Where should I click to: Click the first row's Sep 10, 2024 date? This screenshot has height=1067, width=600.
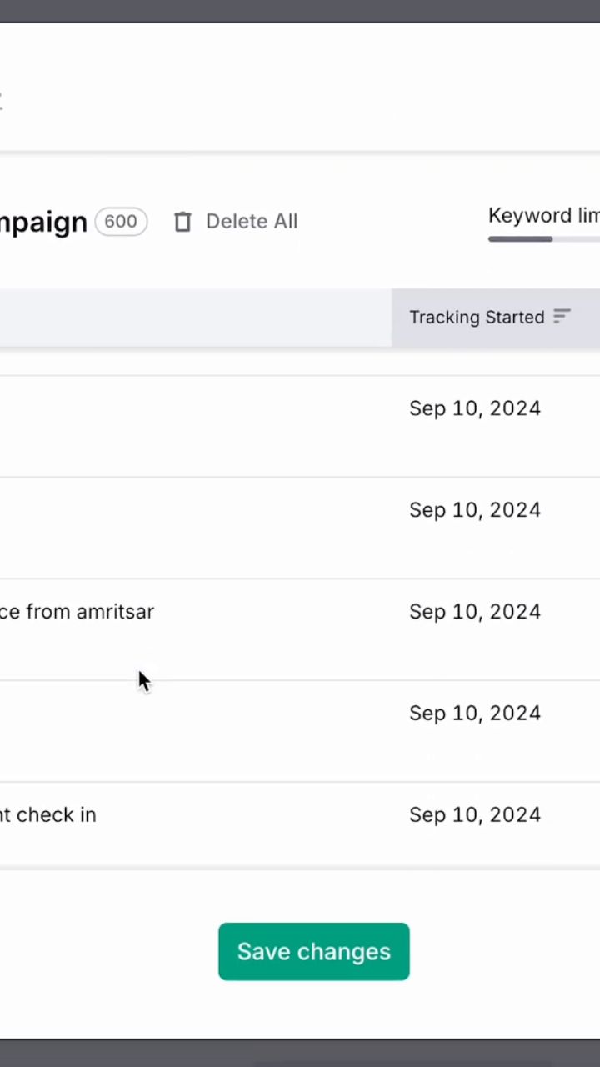(x=475, y=408)
